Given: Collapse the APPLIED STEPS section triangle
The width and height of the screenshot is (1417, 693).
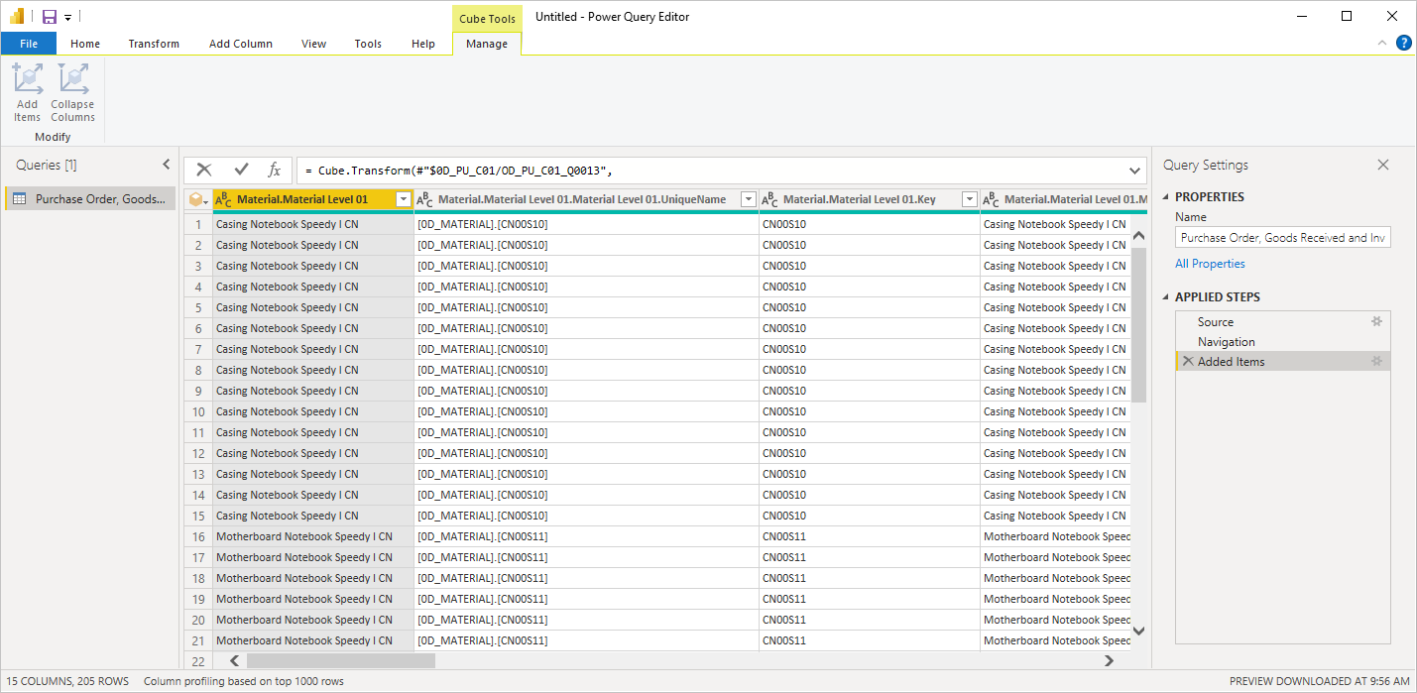Looking at the screenshot, I should point(1166,297).
